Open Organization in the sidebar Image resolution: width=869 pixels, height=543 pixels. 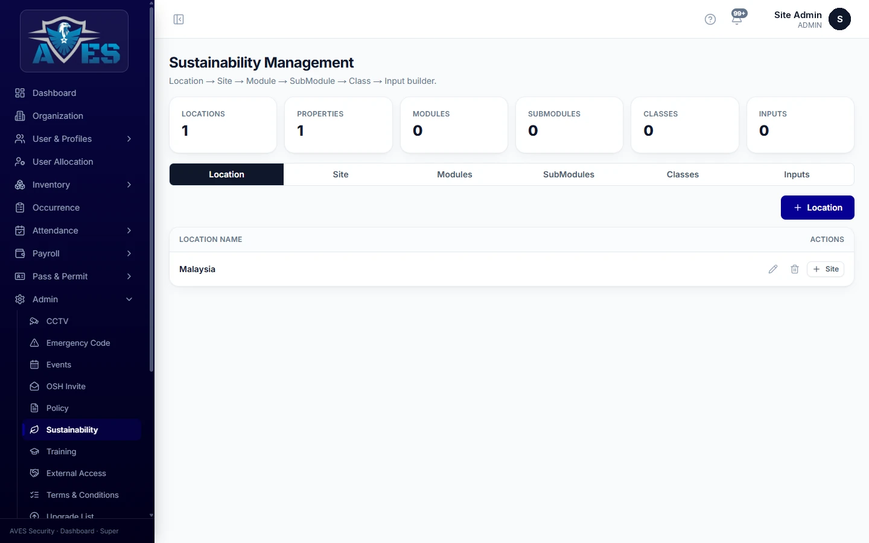pyautogui.click(x=74, y=116)
